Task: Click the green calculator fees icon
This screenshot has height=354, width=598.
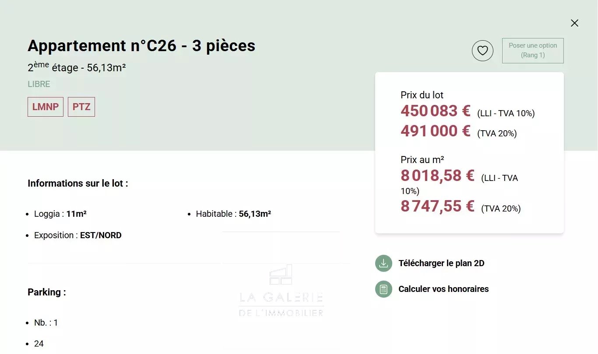Action: click(x=383, y=289)
